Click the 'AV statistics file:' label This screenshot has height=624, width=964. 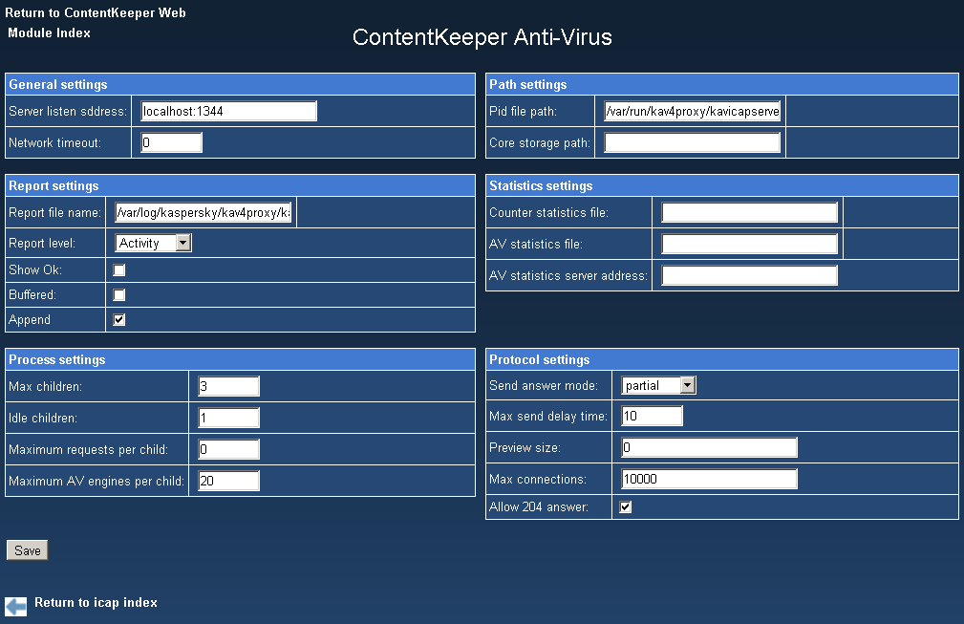[536, 244]
